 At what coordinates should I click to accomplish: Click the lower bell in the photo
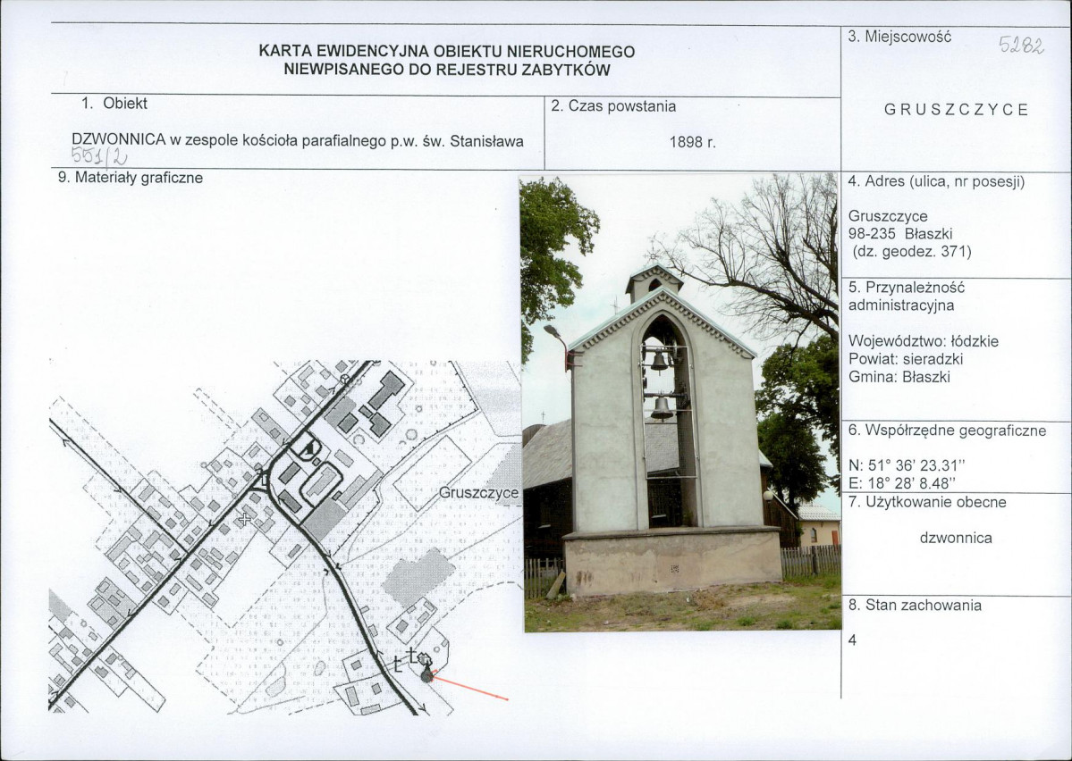point(662,407)
